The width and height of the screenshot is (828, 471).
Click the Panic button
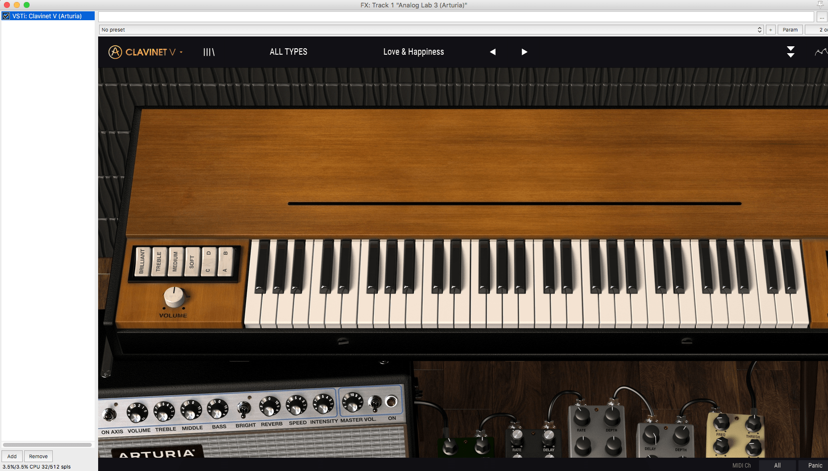[x=815, y=465]
